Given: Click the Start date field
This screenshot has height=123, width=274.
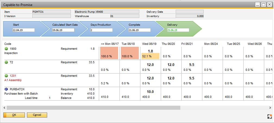Looking at the screenshot, I should [23, 30].
